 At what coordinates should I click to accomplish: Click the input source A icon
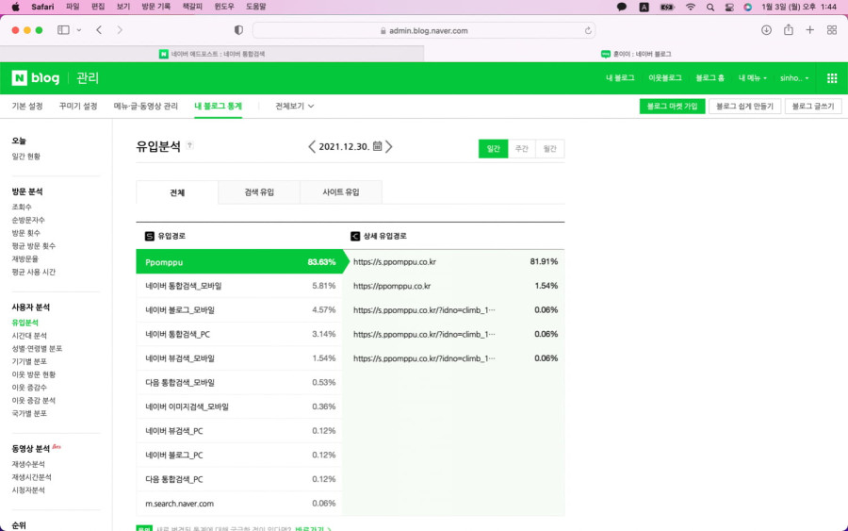(x=644, y=7)
